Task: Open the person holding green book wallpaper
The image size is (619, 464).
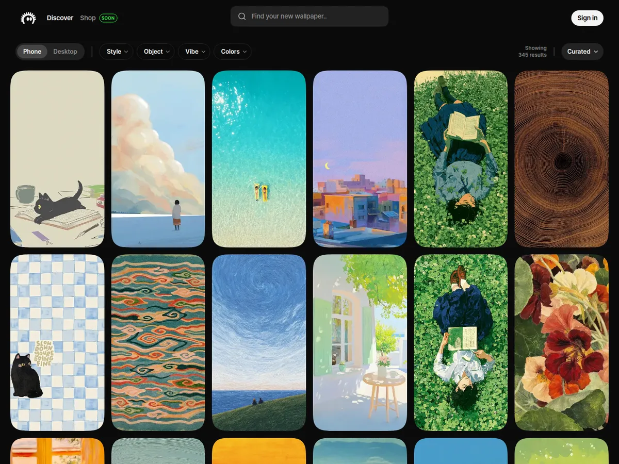Action: [x=461, y=343]
